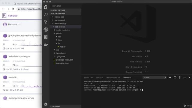Switch to the Problems tab

pyautogui.click(x=89, y=77)
